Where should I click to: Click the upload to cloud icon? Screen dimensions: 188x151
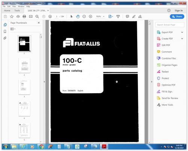(18, 17)
